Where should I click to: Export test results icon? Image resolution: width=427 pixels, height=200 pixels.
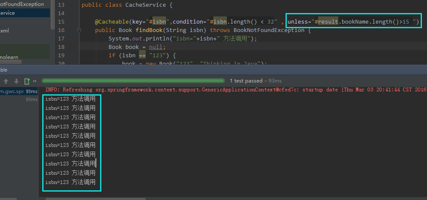click(27, 81)
